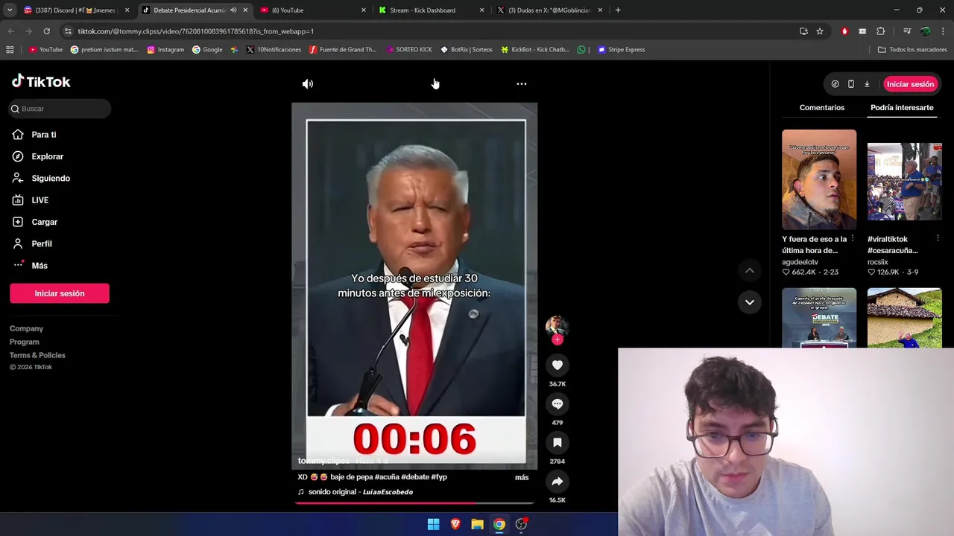Open the Chrome three-dot menu

(x=943, y=31)
